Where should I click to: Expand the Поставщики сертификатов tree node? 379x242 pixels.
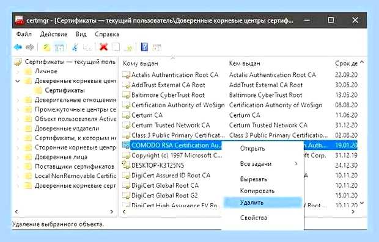point(17,166)
